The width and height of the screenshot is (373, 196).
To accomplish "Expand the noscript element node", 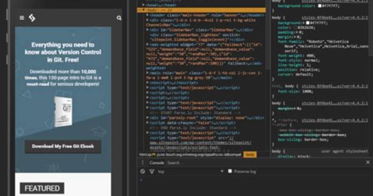I will pyautogui.click(x=148, y=83).
